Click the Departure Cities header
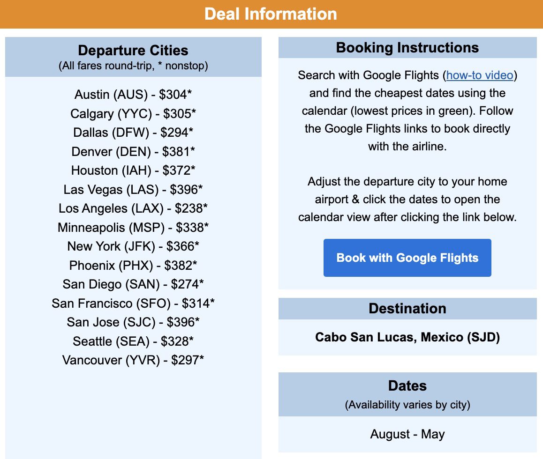Image resolution: width=543 pixels, height=459 pixels. (x=133, y=51)
